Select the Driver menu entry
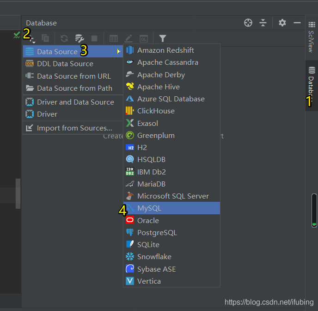This screenshot has height=311, width=318. [x=73, y=114]
